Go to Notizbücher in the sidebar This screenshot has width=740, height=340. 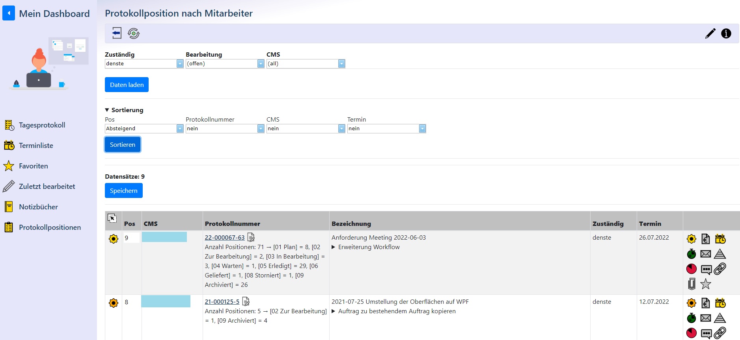coord(38,207)
